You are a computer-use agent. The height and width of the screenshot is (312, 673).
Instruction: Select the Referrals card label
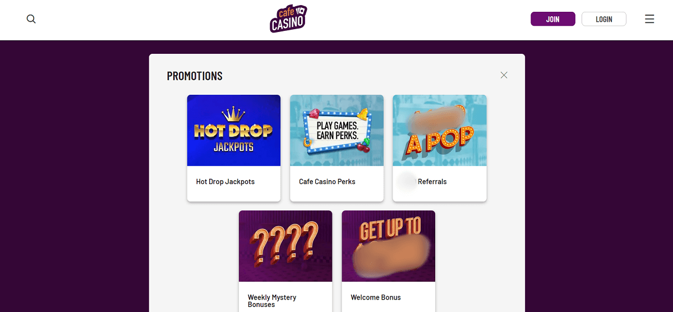432,182
